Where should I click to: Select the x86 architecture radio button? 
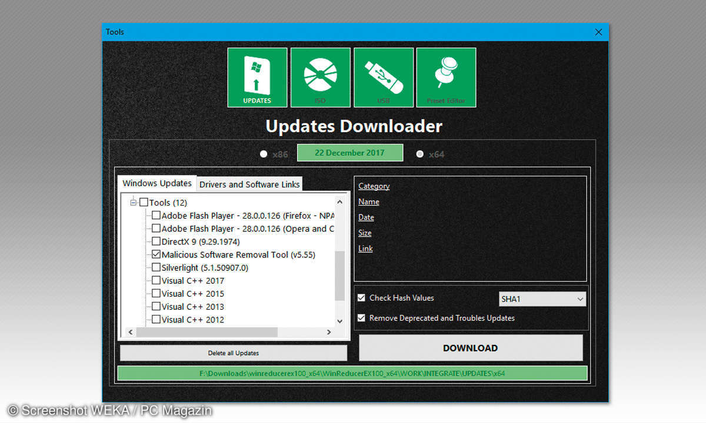click(x=264, y=154)
